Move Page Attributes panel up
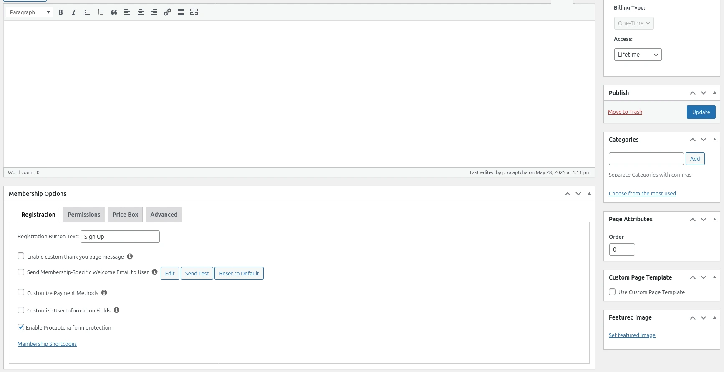This screenshot has height=372, width=724. pos(693,219)
